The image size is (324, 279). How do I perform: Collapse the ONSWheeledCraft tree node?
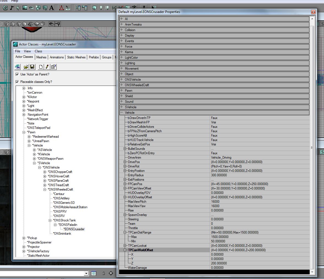[45, 189]
